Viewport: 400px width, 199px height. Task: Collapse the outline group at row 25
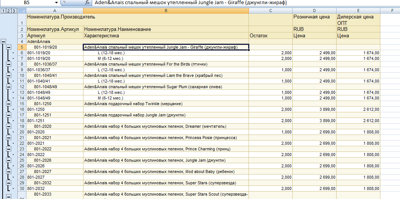(8, 160)
